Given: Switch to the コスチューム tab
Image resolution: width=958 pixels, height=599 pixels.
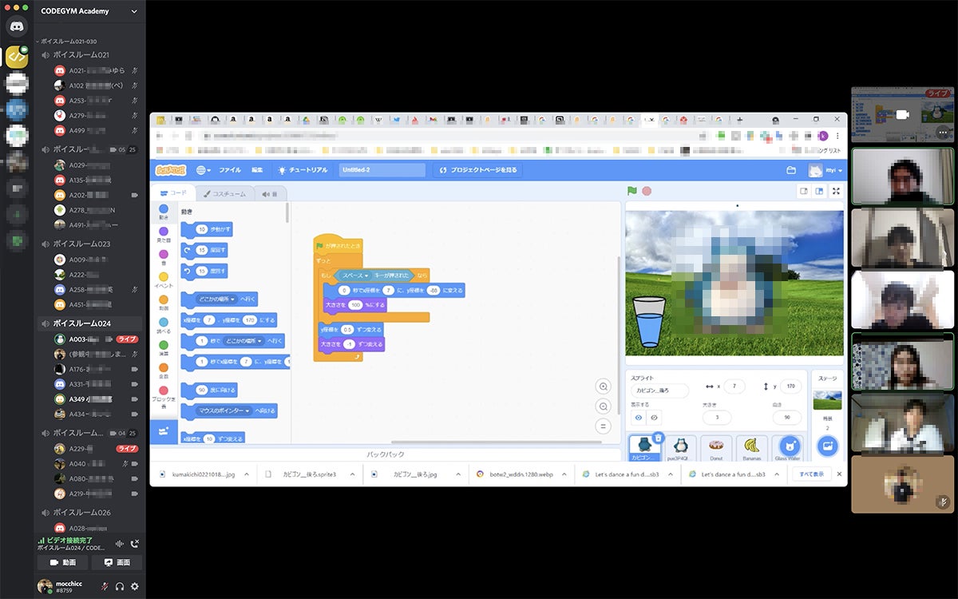Looking at the screenshot, I should pyautogui.click(x=224, y=193).
